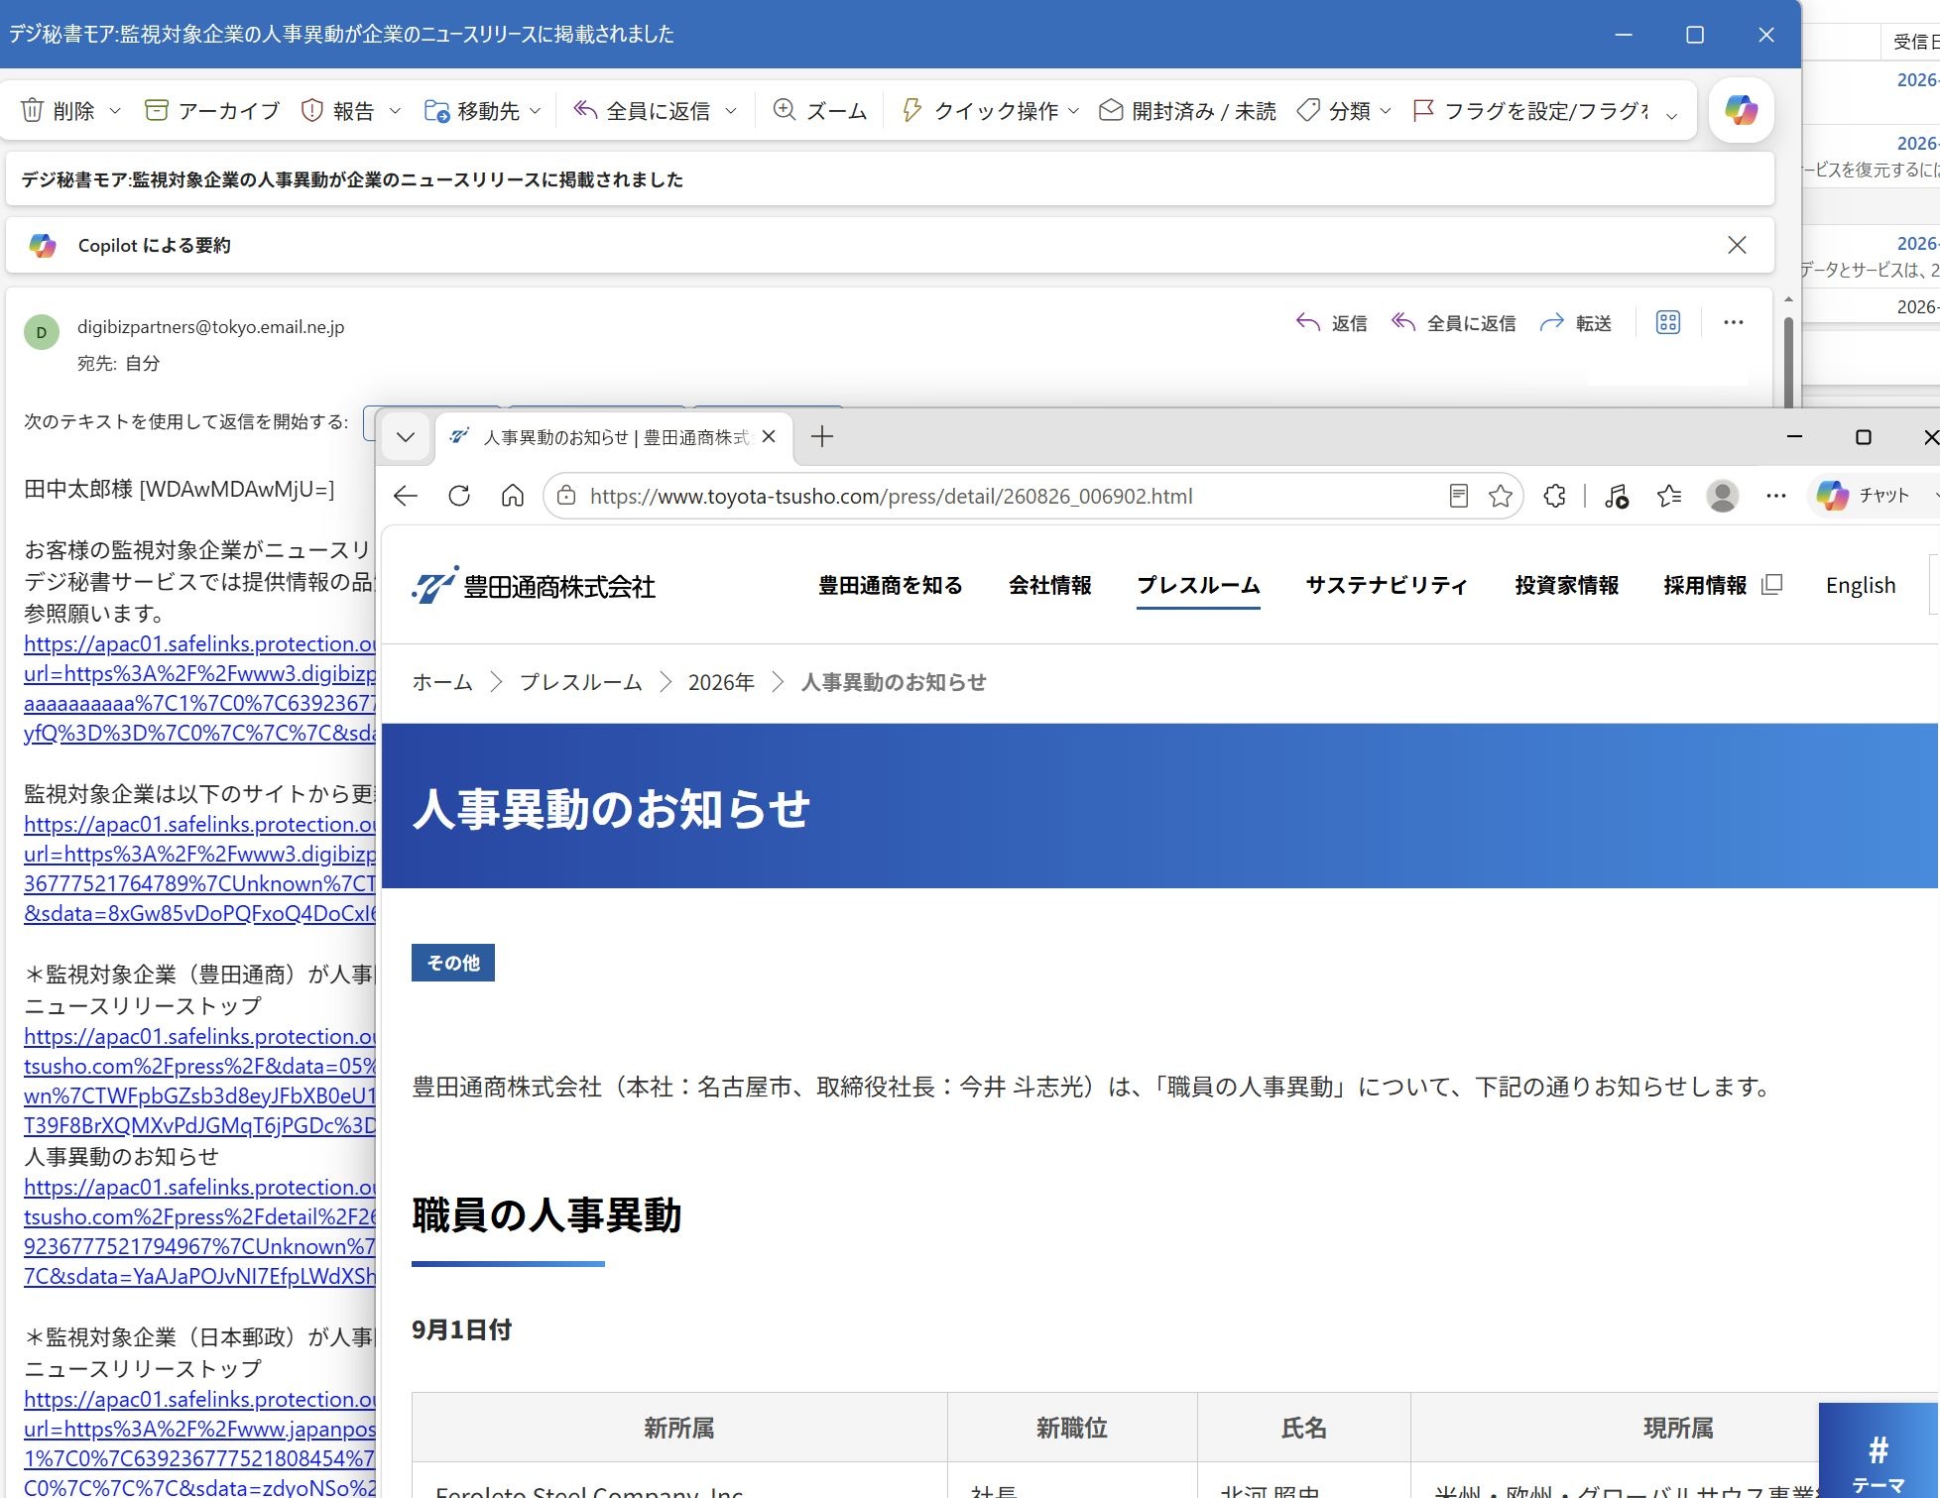Screen dimensions: 1940x1498
Task: Click the Move to (移動先) folder icon
Action: click(436, 110)
